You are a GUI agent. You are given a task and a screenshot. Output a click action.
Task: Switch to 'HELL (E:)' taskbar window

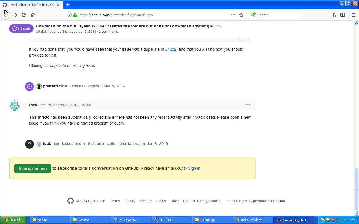[172, 220]
